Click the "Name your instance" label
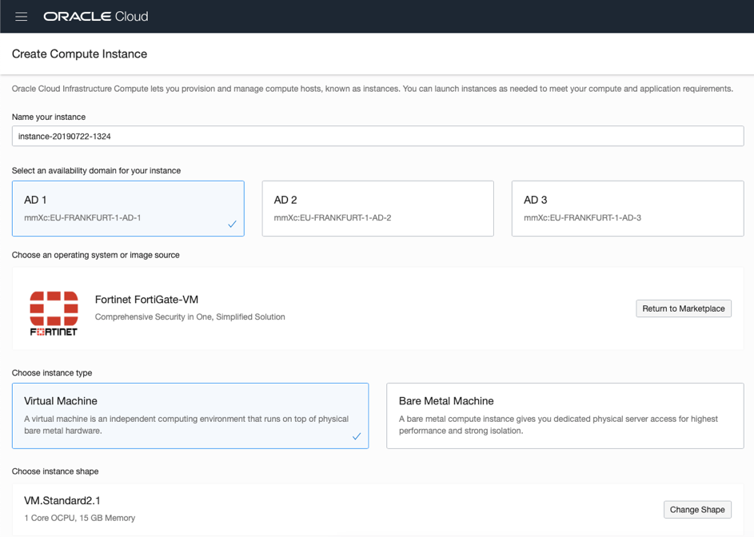 pos(49,117)
